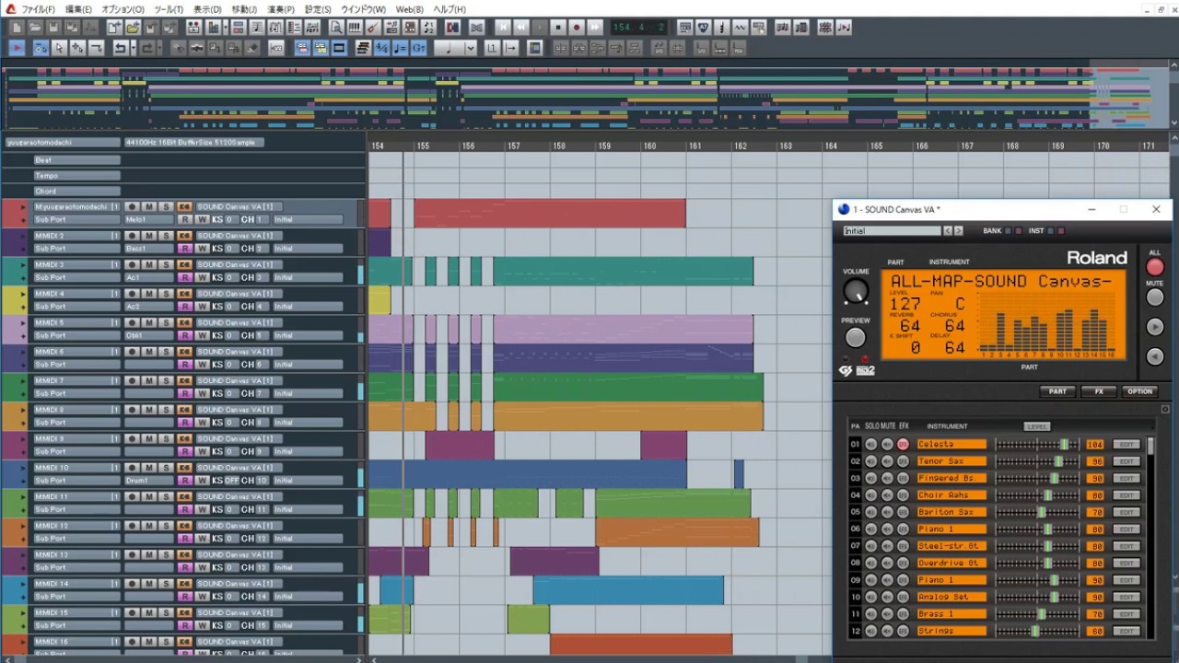Select the arrow pointer tool
Viewport: 1179px width, 663px height.
[x=59, y=48]
